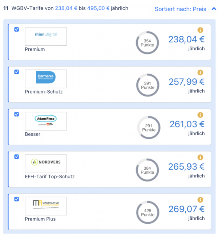Uncheck the Adam Riese Besser checkbox

pyautogui.click(x=17, y=114)
